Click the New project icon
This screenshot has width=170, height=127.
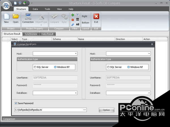tap(6, 18)
